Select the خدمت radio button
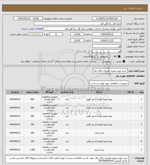 tap(109, 56)
